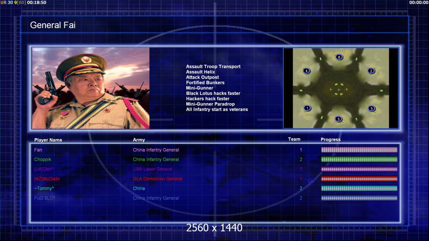
Task: Click Fan's China Infantry General army
Action: [156, 150]
